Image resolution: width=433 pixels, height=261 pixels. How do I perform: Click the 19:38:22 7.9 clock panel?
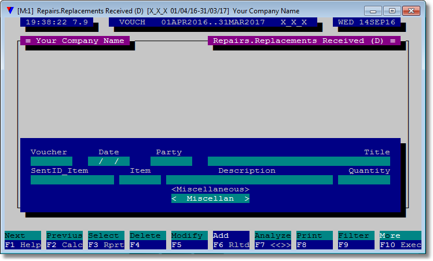click(x=57, y=22)
